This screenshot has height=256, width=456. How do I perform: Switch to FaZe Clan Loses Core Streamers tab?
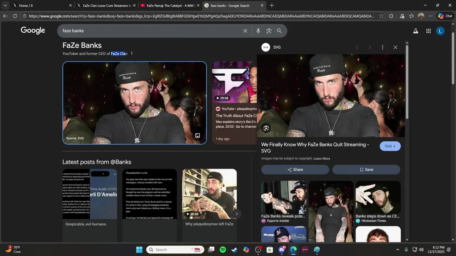[x=106, y=5]
